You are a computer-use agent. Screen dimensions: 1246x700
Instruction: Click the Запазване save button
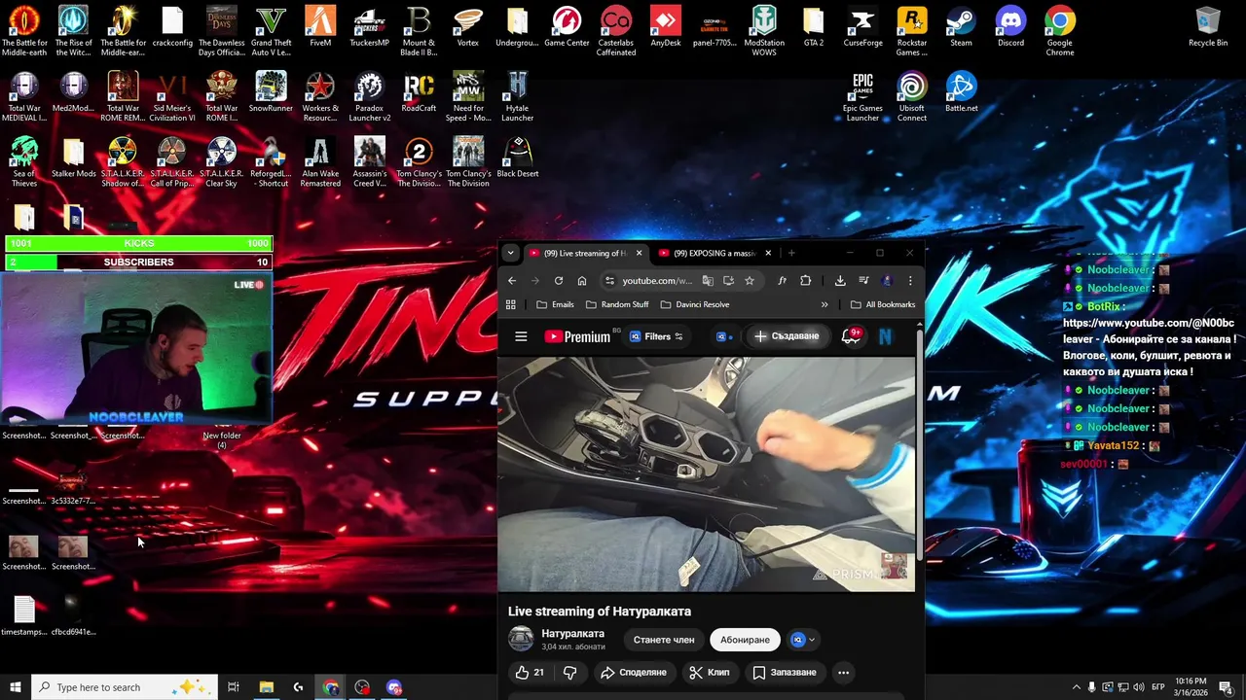[x=784, y=673]
